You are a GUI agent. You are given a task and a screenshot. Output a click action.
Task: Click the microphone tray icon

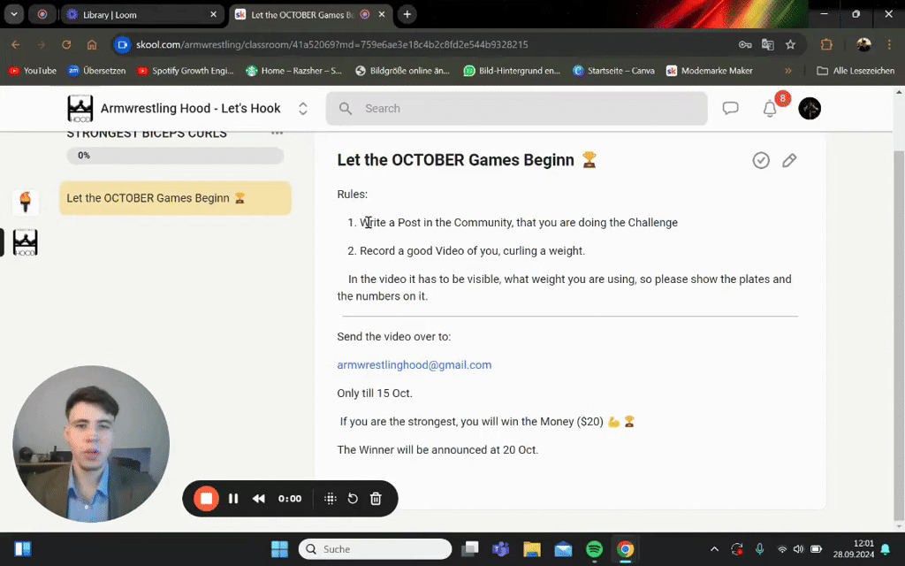(759, 548)
